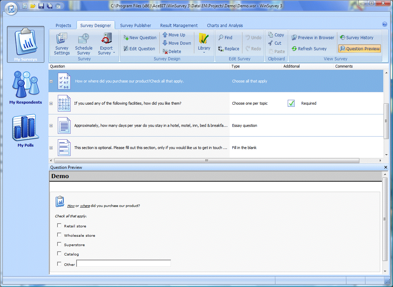Check the Superstore option
Viewport: 393px width, 287px height.
[x=59, y=244]
